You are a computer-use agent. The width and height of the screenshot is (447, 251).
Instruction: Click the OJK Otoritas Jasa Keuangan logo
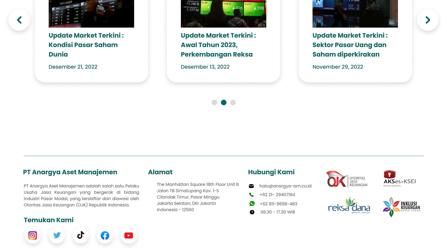tap(347, 179)
